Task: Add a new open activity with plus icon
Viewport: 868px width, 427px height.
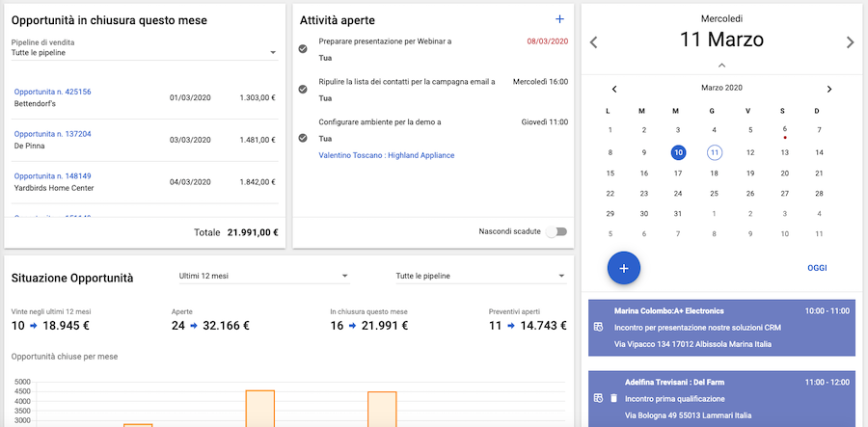Action: tap(559, 19)
